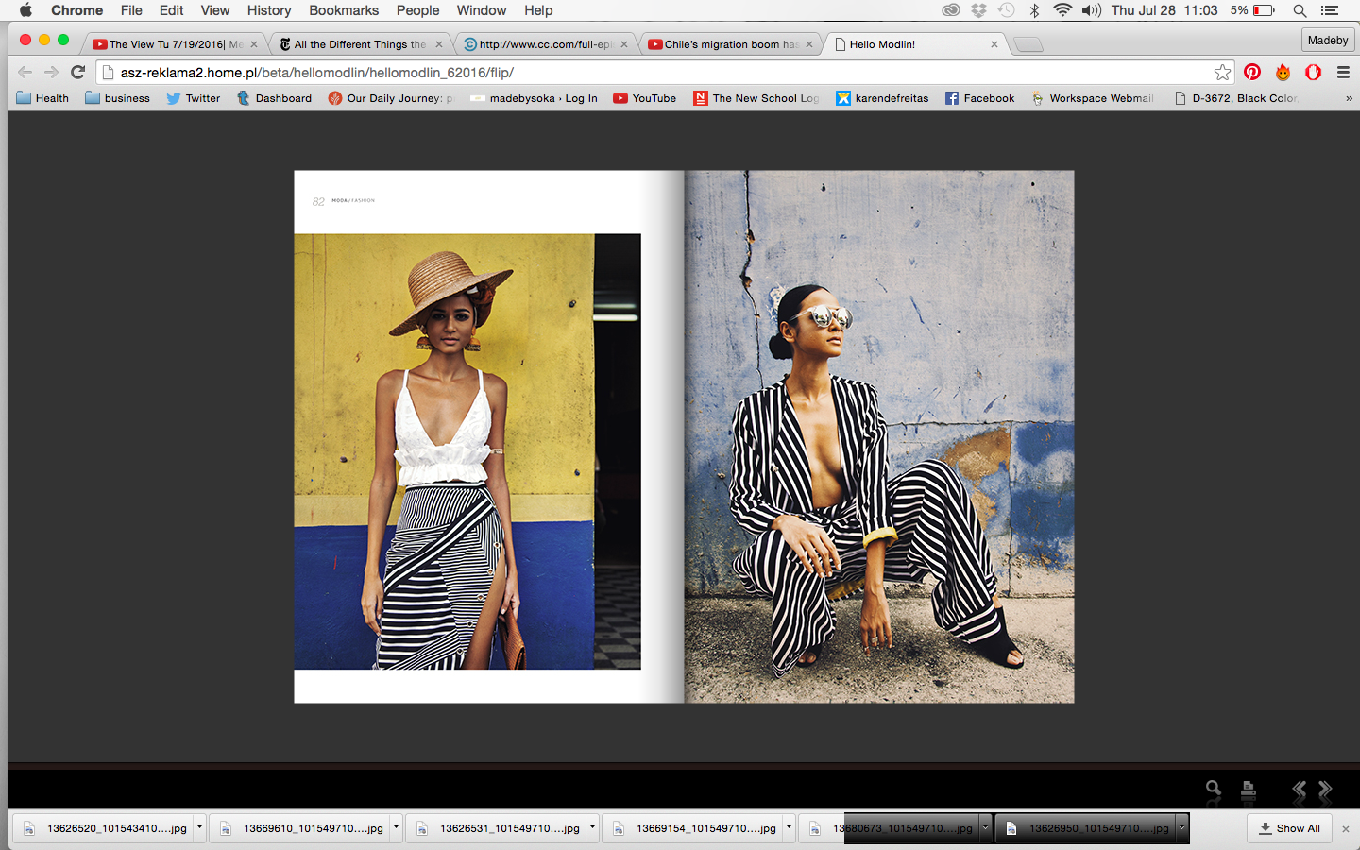
Task: Open the Window menu
Action: (482, 10)
